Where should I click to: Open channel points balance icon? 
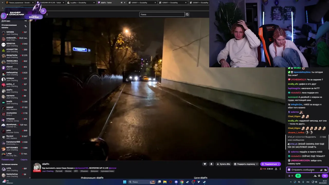(x=291, y=176)
